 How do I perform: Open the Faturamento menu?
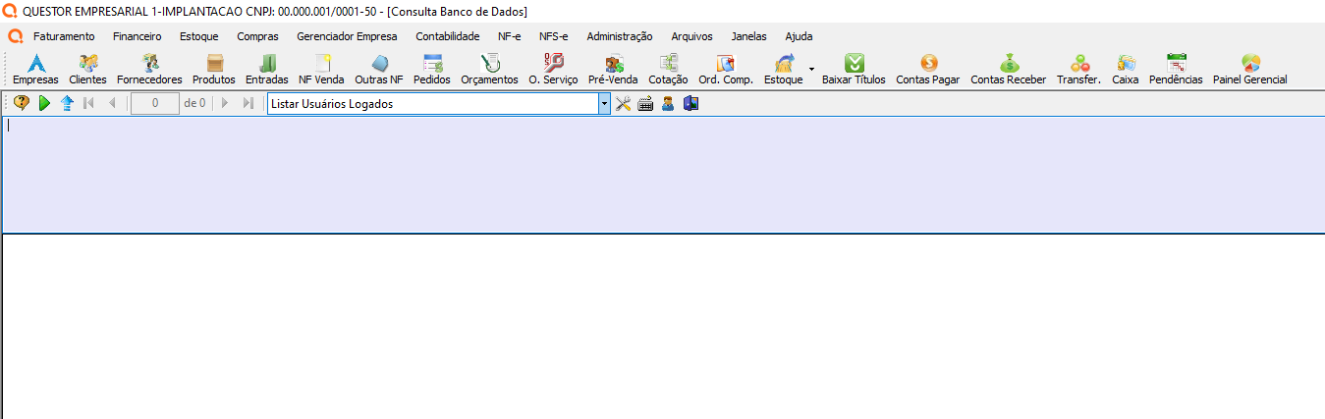64,36
